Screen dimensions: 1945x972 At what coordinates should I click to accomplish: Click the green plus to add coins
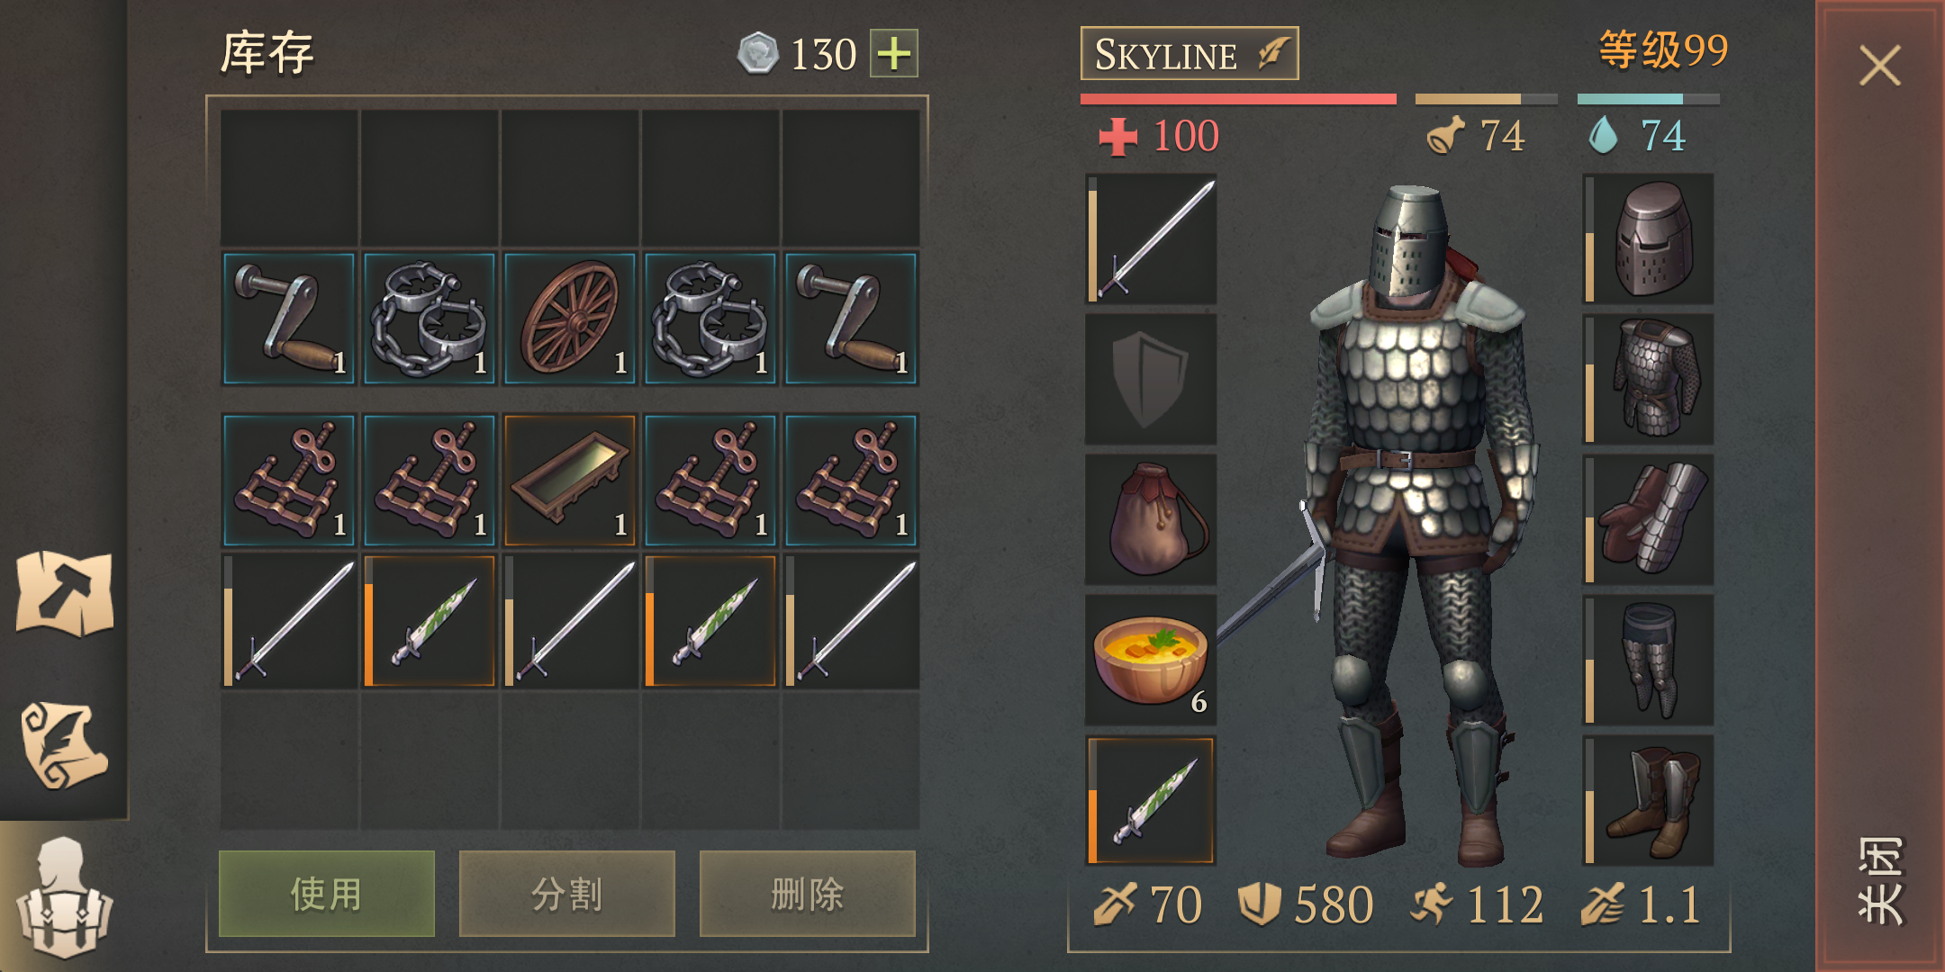coord(893,54)
